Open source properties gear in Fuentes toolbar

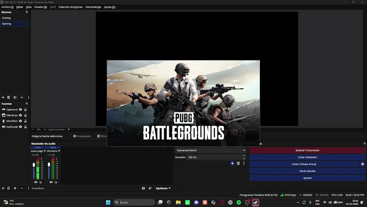(15, 188)
